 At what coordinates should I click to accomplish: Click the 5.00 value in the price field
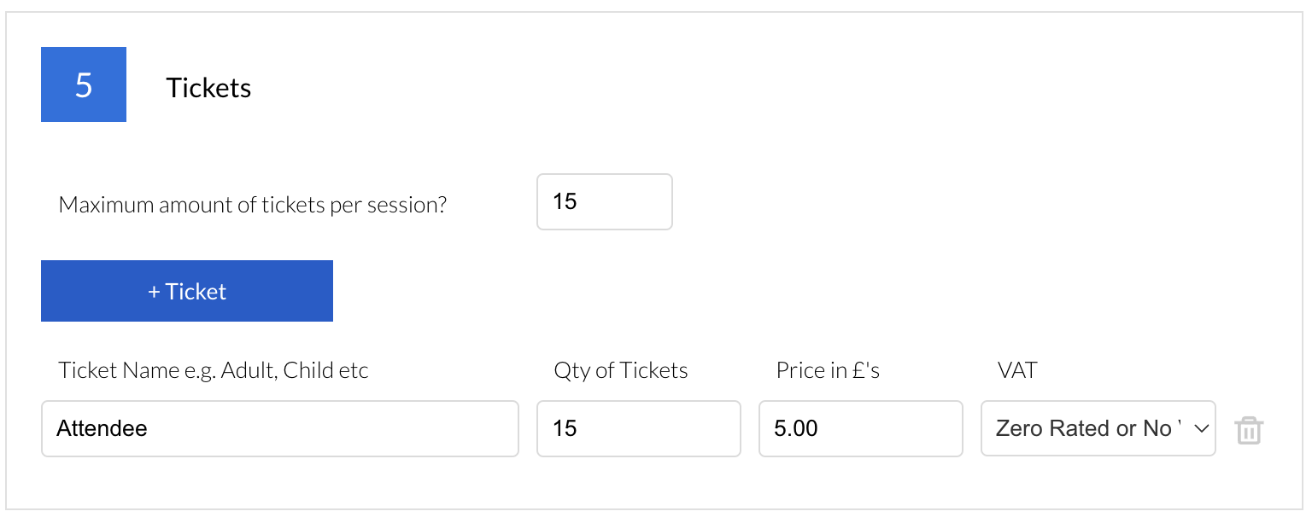(796, 428)
